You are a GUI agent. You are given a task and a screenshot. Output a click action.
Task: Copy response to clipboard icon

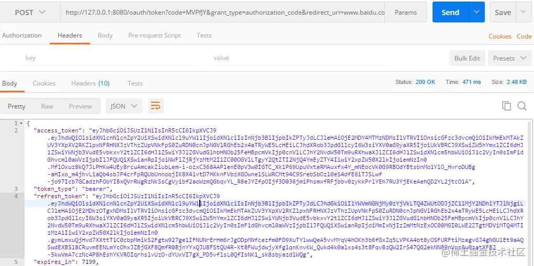point(506,106)
